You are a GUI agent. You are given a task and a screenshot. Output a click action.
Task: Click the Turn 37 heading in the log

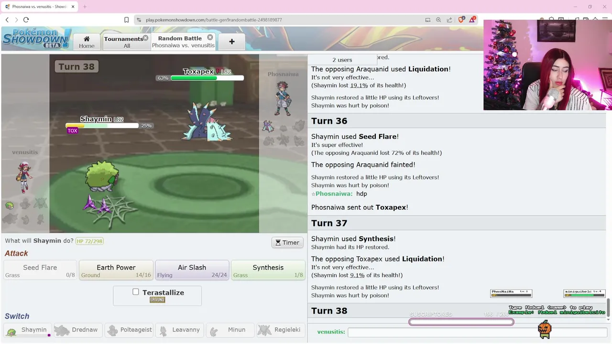329,223
